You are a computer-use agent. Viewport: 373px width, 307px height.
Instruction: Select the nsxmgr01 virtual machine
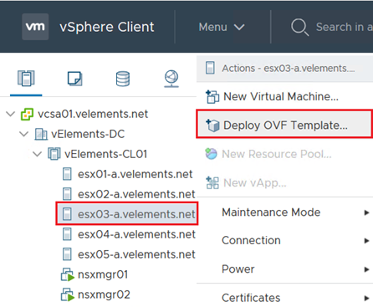(x=103, y=274)
